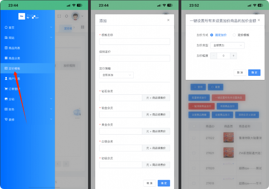Expand the 财务 sidebar submenu
Screen dimensions: 269x189
(51, 109)
